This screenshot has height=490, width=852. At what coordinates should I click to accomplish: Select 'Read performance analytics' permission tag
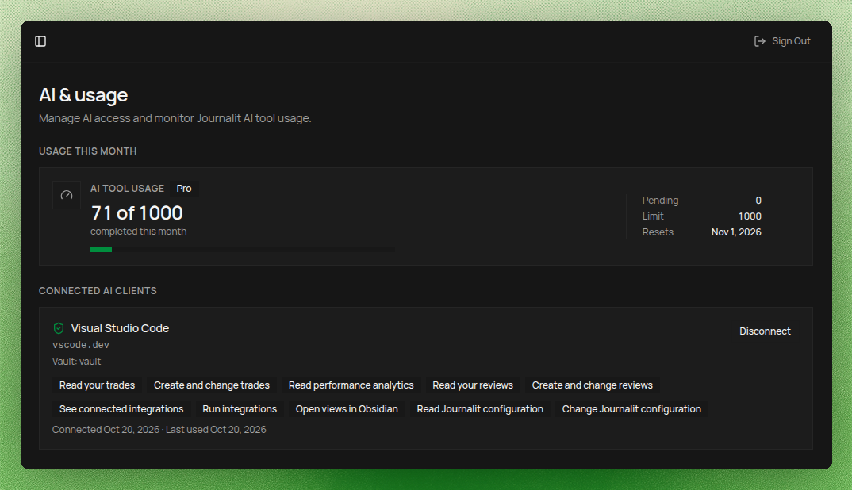coord(351,385)
